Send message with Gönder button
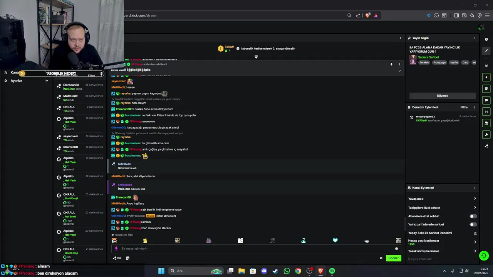 [x=393, y=258]
